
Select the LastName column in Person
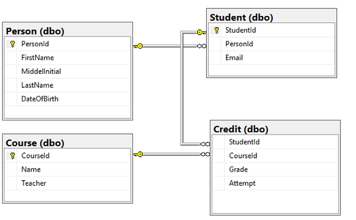37,85
